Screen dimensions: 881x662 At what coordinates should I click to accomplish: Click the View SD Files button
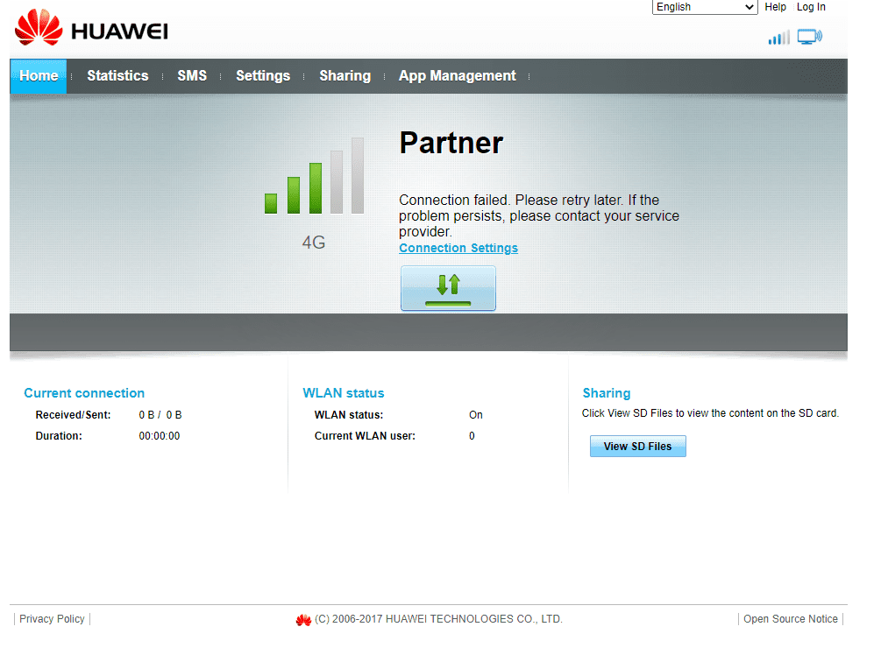coord(637,446)
